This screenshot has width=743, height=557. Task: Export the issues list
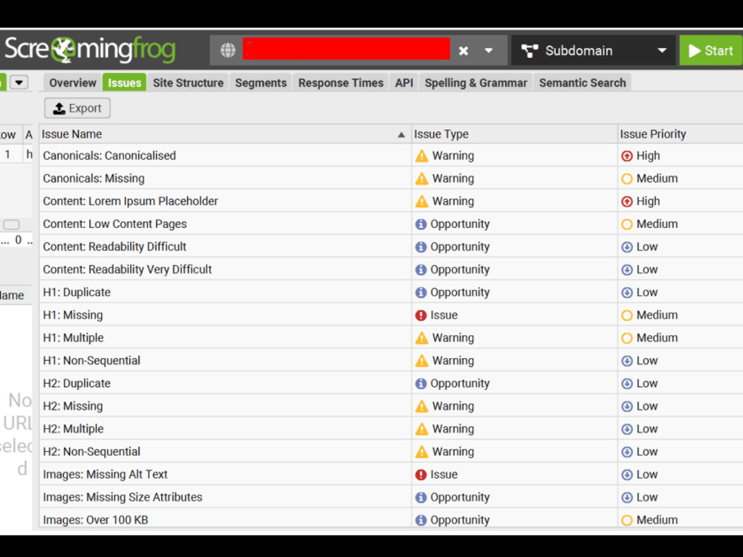point(77,108)
